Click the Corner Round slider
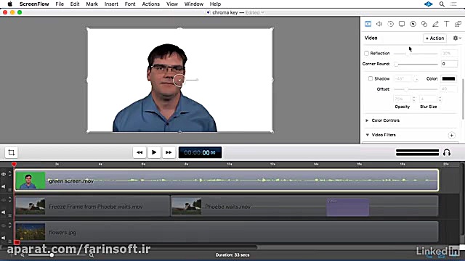The image size is (465, 261). tap(416, 64)
